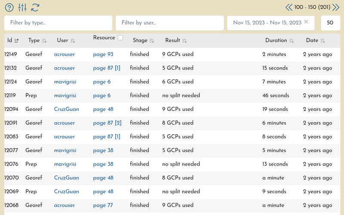Viewport: 344px width, 215px height.
Task: Sort by Stage column icon
Action: point(152,41)
